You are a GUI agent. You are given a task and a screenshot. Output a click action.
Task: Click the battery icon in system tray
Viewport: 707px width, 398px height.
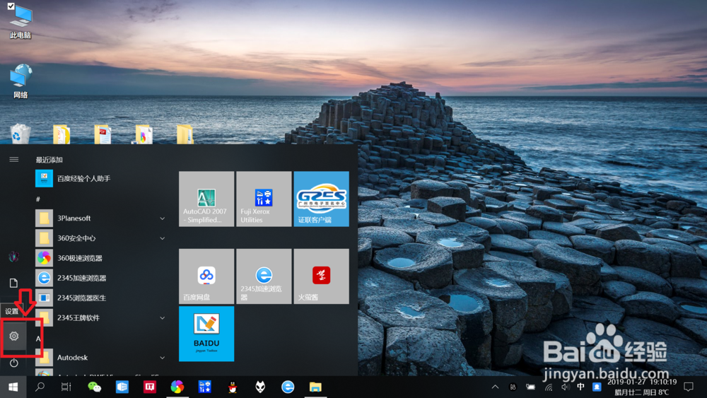[530, 387]
